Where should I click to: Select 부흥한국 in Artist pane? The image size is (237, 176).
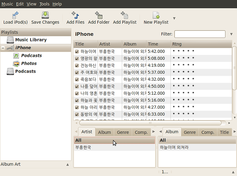pos(115,147)
